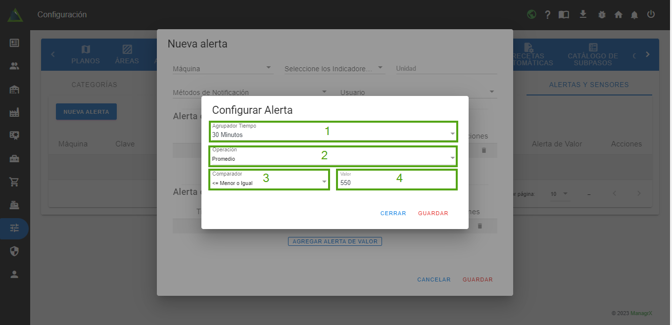The width and height of the screenshot is (672, 325).
Task: Click the power logout icon
Action: point(651,14)
